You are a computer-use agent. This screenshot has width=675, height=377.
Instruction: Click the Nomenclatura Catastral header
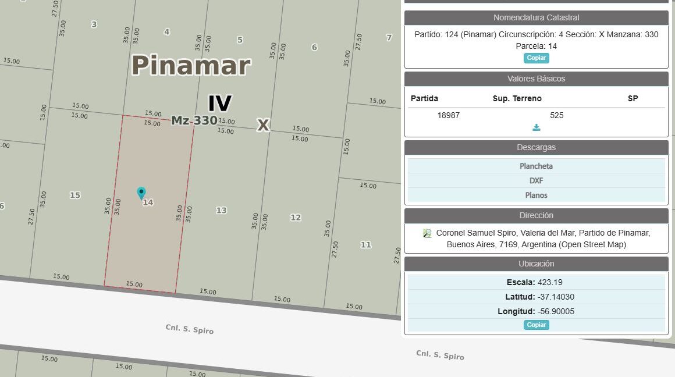click(x=537, y=17)
